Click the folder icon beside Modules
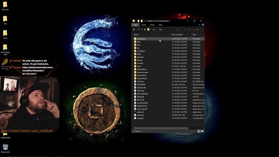The image size is (279, 157). 135,57
